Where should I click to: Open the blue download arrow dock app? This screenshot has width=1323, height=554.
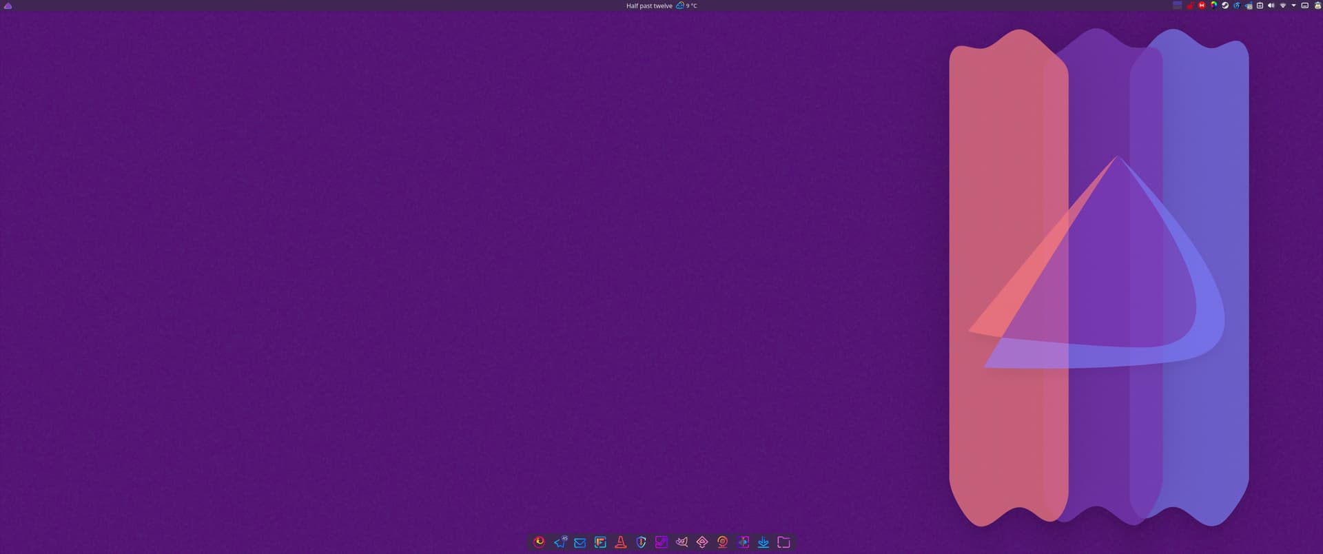coord(763,542)
